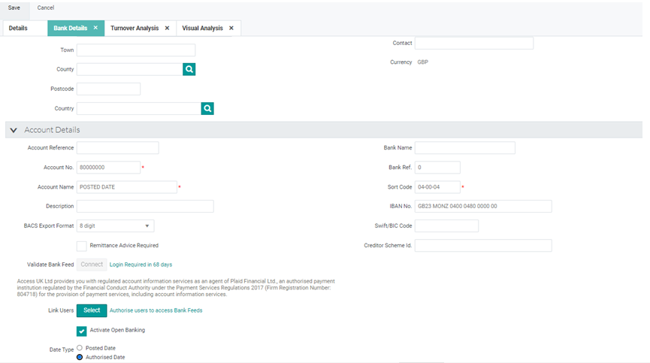Image resolution: width=650 pixels, height=363 pixels.
Task: Uncheck the Activate Open Banking checkbox
Action: [x=82, y=331]
